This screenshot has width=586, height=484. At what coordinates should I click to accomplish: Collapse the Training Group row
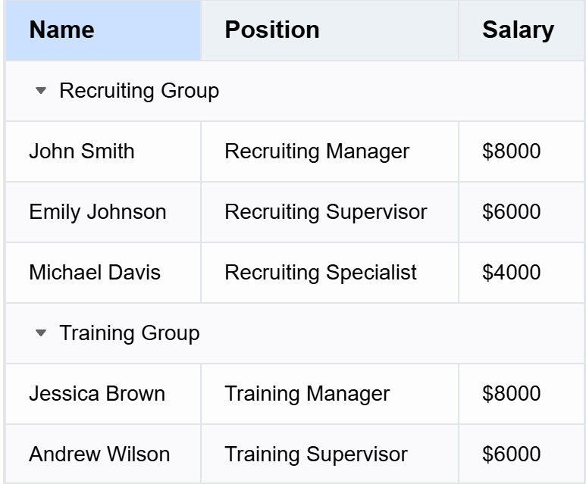pos(41,333)
